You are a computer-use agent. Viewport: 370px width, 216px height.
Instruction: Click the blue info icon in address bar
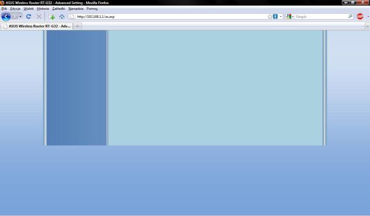pos(275,17)
